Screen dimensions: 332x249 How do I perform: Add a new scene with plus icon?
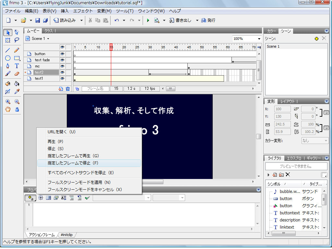pos(316,39)
